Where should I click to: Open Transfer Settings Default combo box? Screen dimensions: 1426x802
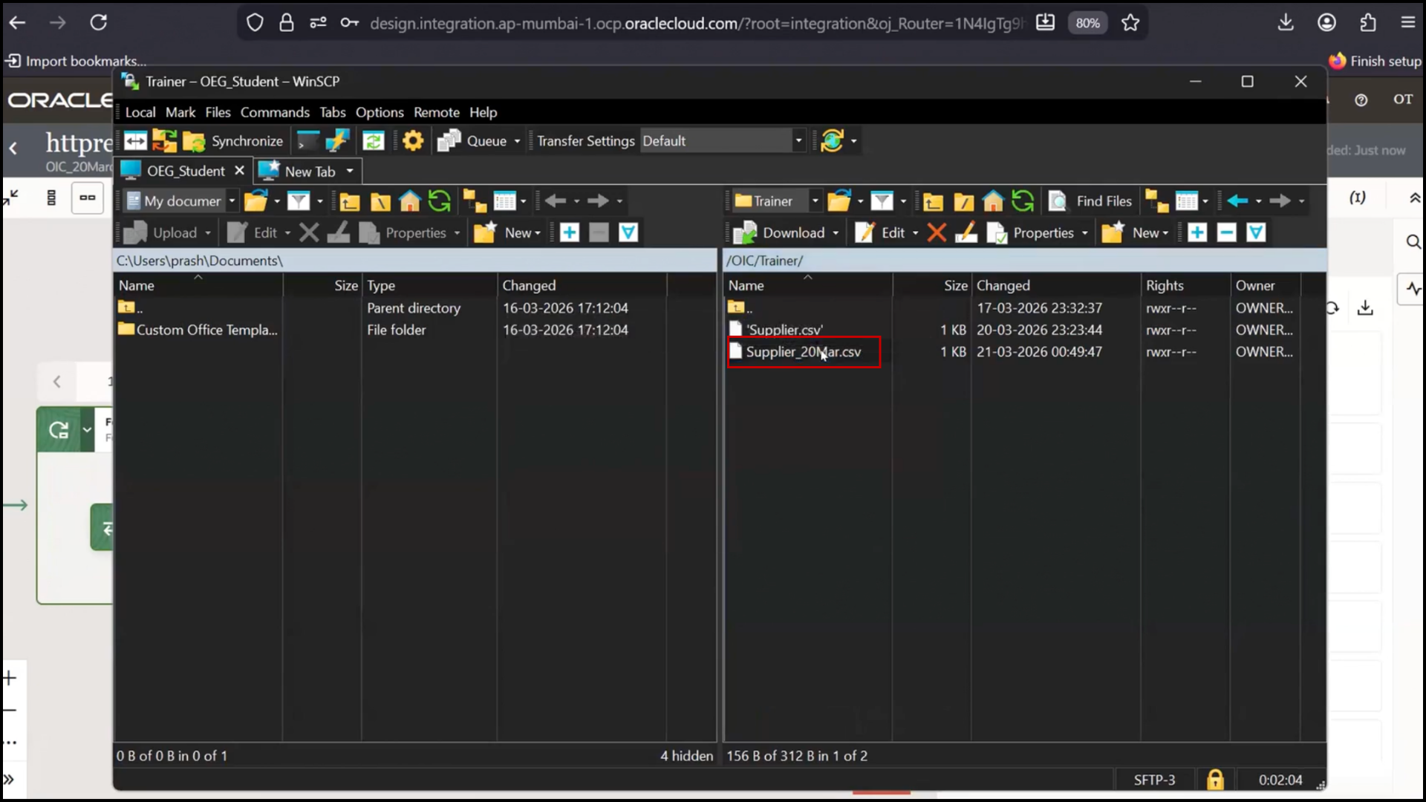coord(723,141)
